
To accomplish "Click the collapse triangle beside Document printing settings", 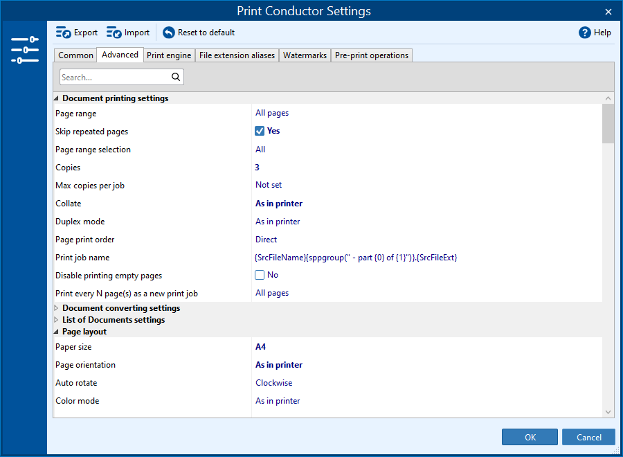I will (x=56, y=98).
